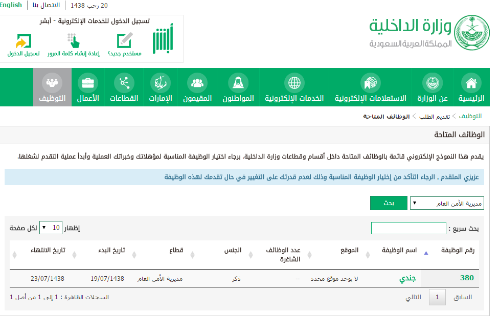Open المواطنون menu label
The image size is (500, 335).
pos(238,98)
